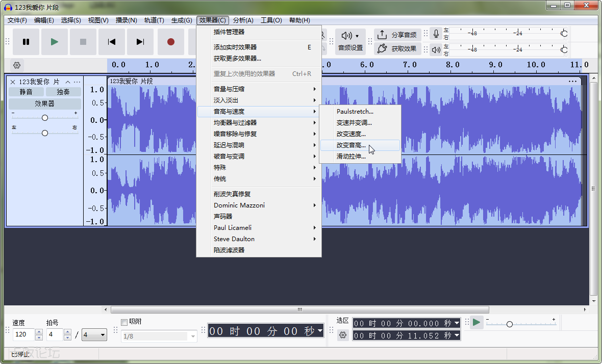Open the 文件(F) menu
The height and width of the screenshot is (364, 602).
pyautogui.click(x=17, y=20)
